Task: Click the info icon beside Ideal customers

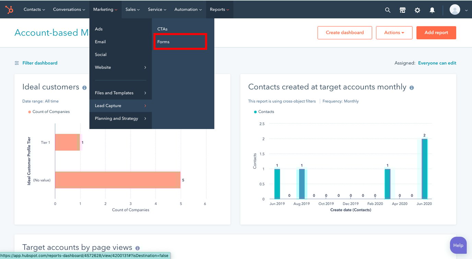Action: (x=84, y=88)
